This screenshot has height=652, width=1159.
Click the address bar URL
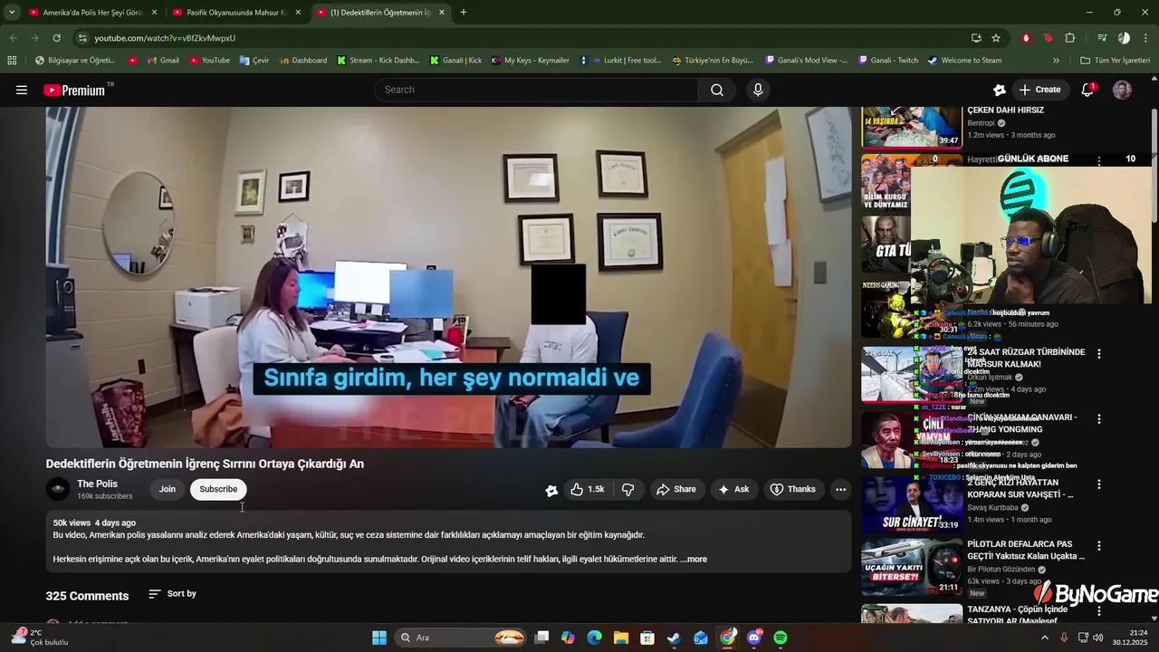point(165,38)
